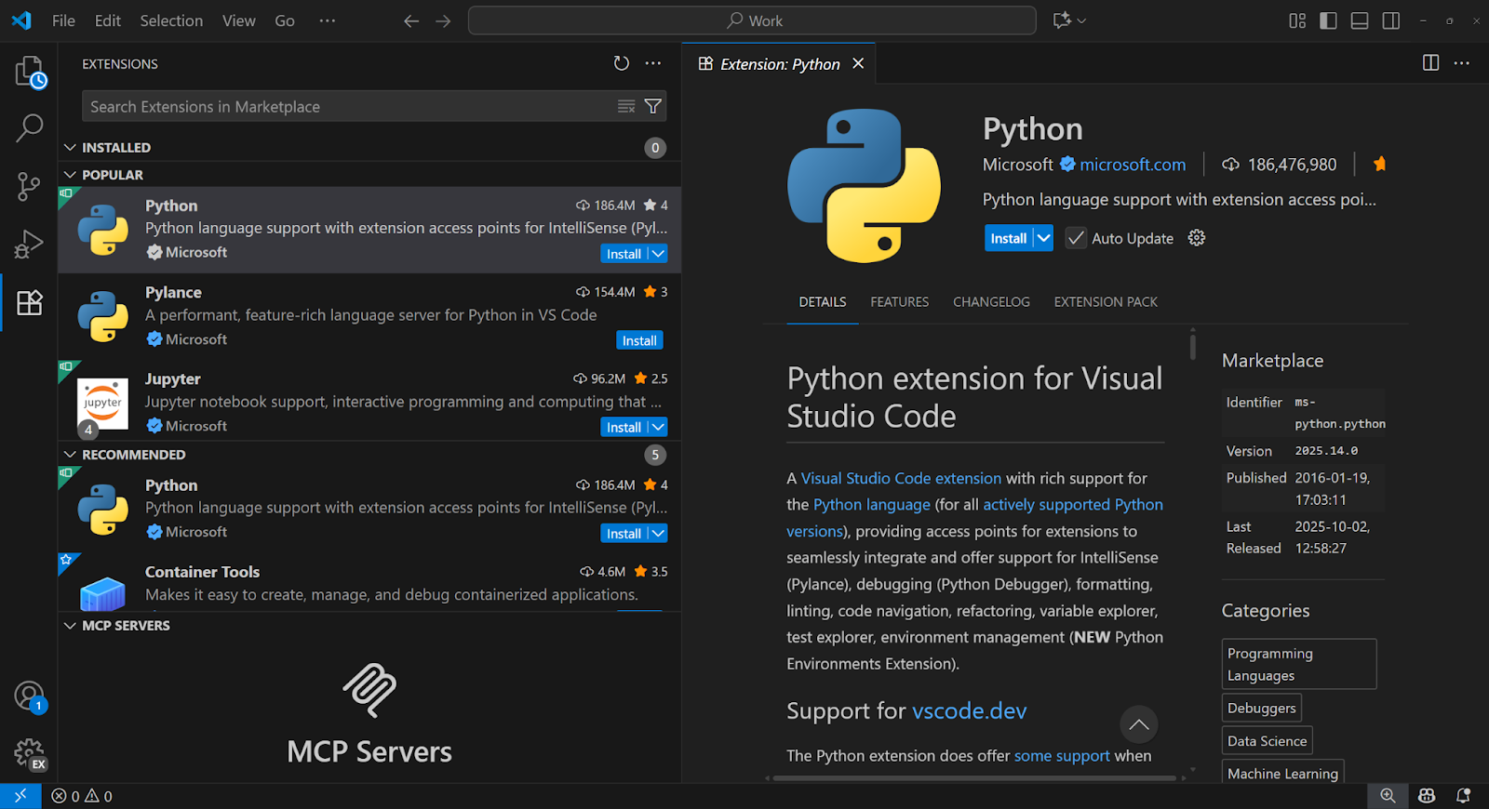Refresh the extensions list
The width and height of the screenshot is (1489, 809).
(622, 63)
